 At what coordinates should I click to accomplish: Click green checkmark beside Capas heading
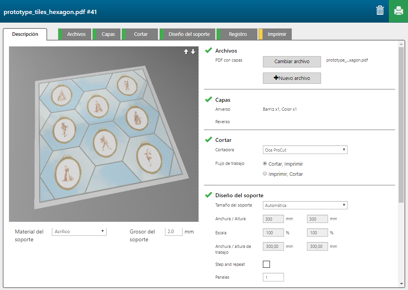208,99
